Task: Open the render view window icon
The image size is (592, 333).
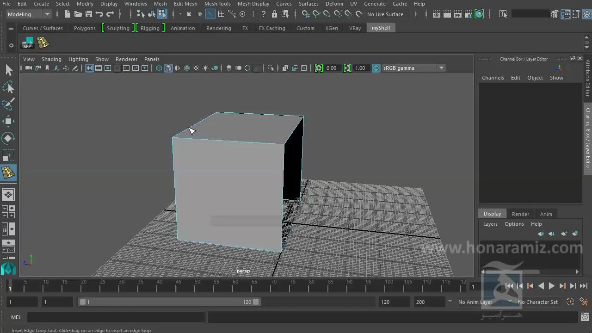Action: coord(437,14)
